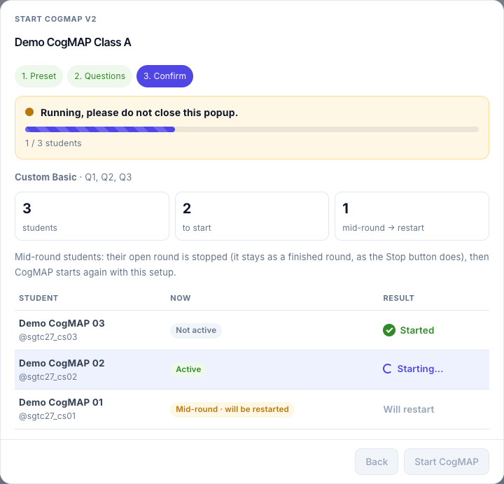Click the Not active status badge

point(196,331)
